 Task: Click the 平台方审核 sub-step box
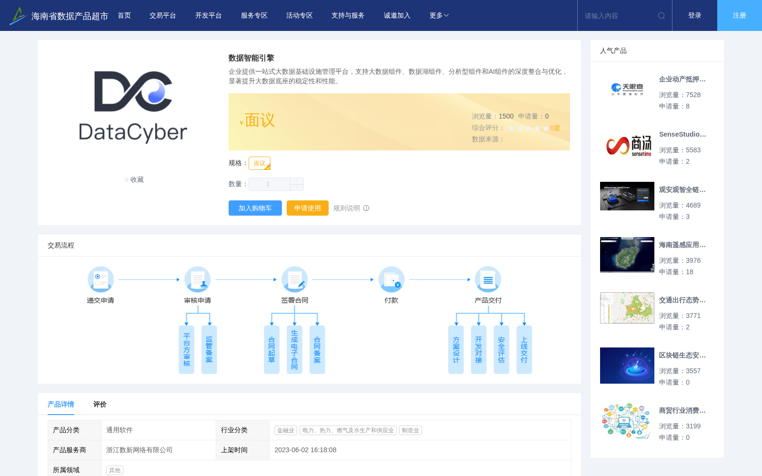(x=187, y=350)
